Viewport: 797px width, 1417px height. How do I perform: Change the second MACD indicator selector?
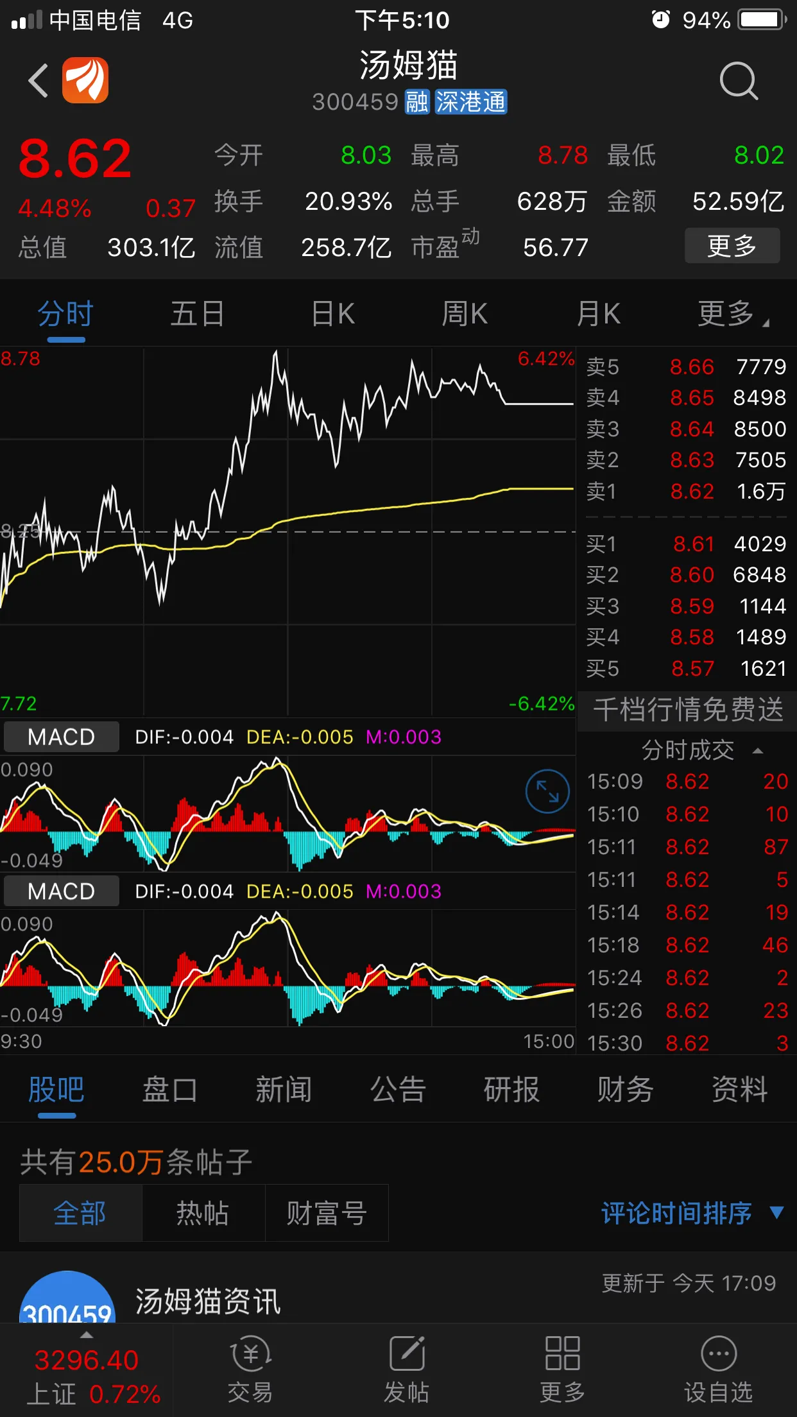click(x=62, y=891)
